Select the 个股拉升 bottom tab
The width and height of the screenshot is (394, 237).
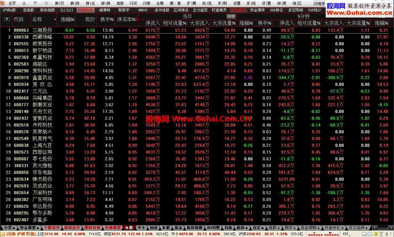pyautogui.click(x=52, y=228)
